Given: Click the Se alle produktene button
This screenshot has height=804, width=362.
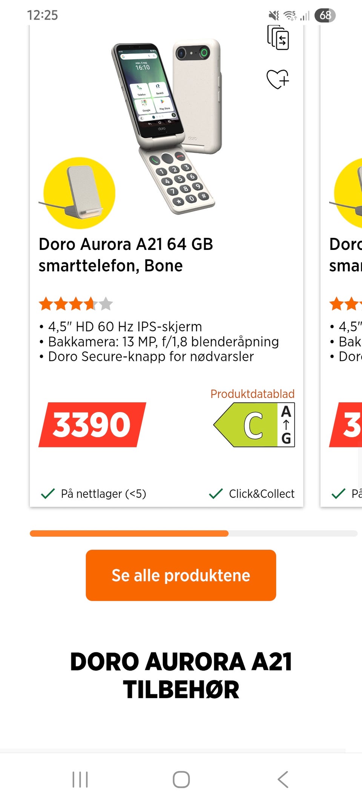Looking at the screenshot, I should [181, 575].
